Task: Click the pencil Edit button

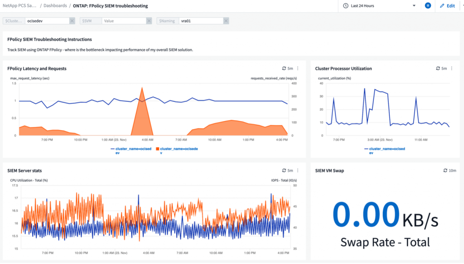Action: tap(447, 6)
